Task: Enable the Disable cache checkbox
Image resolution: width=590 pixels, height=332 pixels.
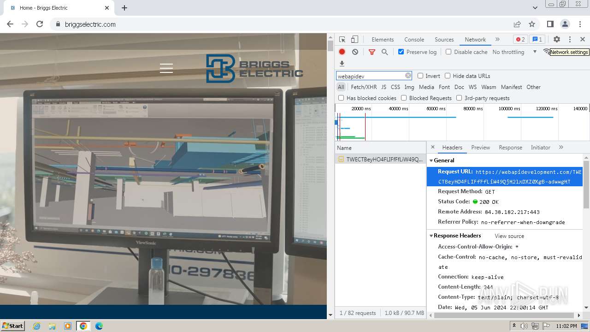Action: pyautogui.click(x=448, y=52)
